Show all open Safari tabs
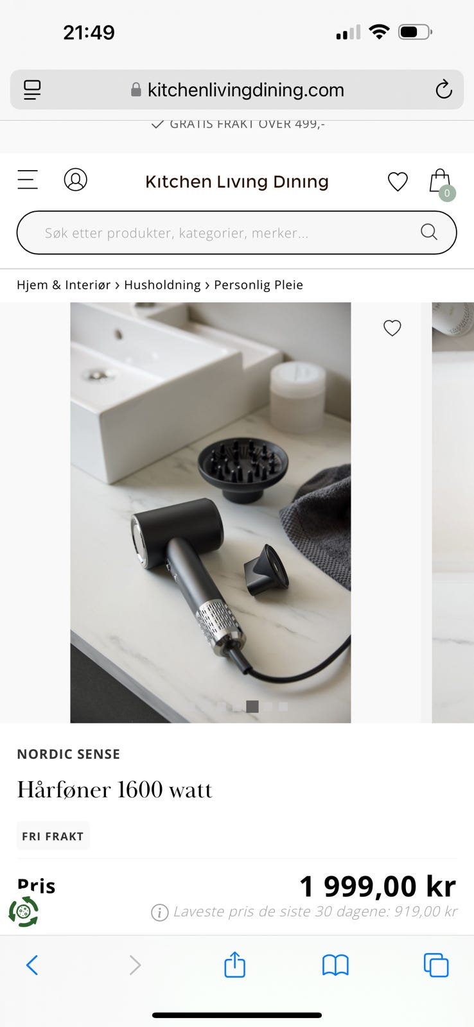The image size is (474, 1027). click(436, 965)
